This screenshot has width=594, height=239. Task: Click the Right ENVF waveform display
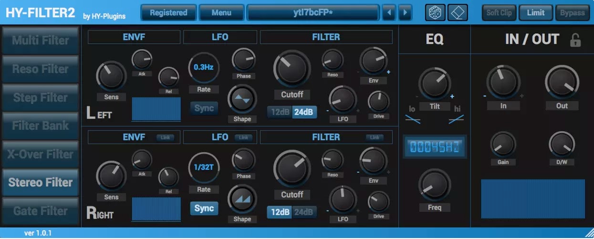tap(156, 209)
